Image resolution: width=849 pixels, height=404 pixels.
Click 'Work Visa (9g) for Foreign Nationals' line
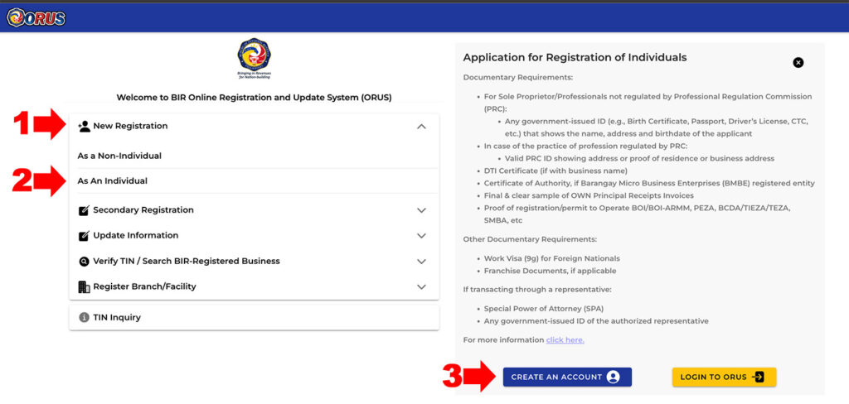pos(551,258)
